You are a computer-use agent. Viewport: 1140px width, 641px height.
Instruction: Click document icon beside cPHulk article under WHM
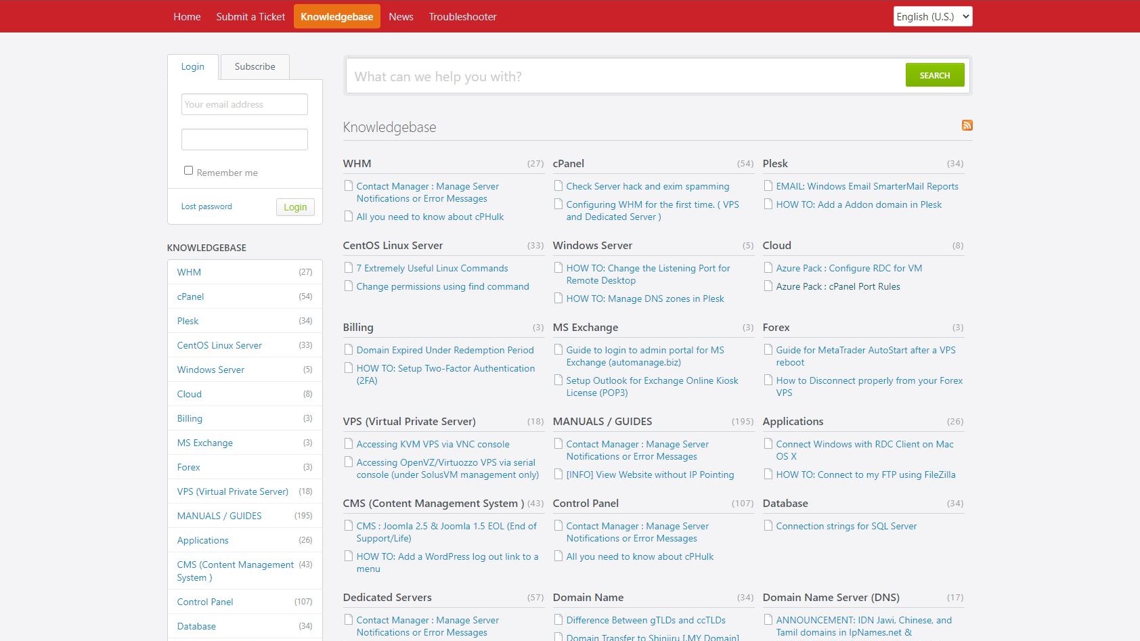pos(349,217)
